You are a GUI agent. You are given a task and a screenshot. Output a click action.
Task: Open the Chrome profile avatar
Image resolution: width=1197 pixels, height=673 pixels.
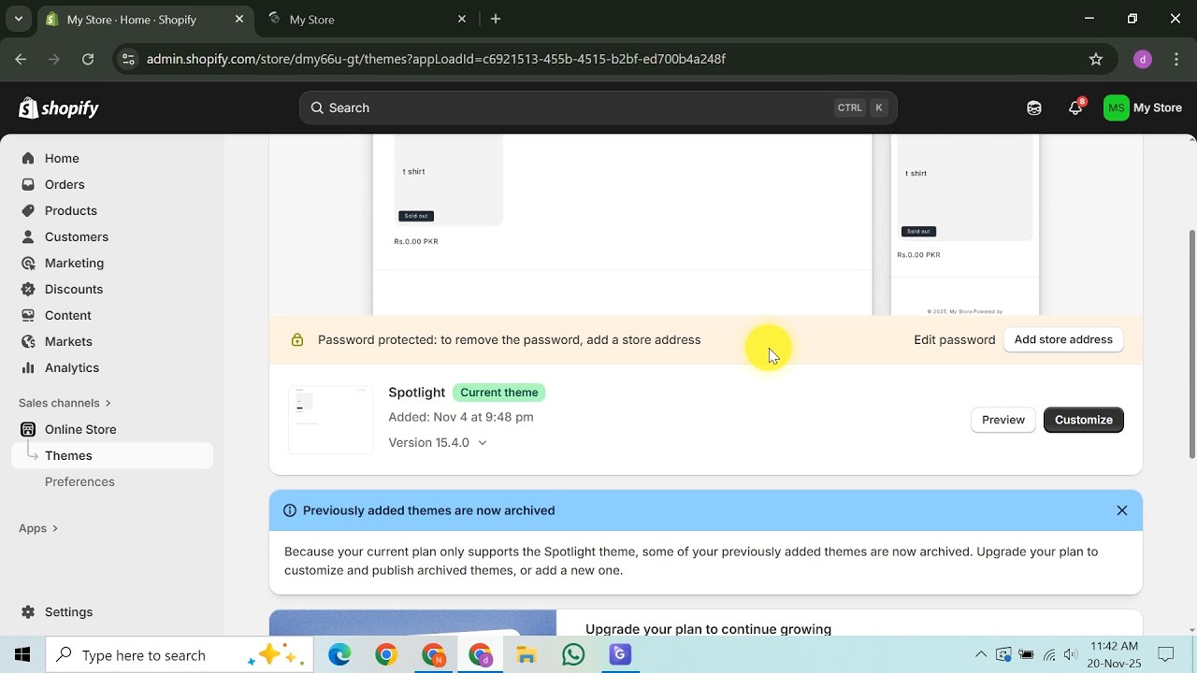click(x=1142, y=59)
